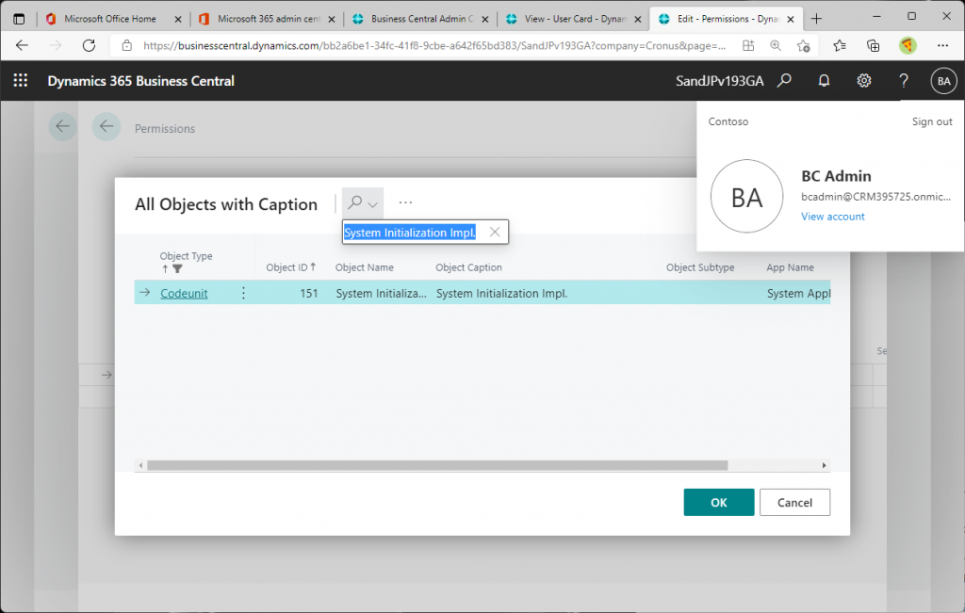The width and height of the screenshot is (965, 613).
Task: Open the notifications bell
Action: point(824,81)
